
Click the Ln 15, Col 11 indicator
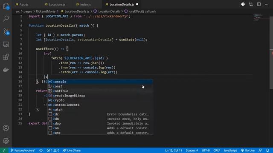point(174,150)
